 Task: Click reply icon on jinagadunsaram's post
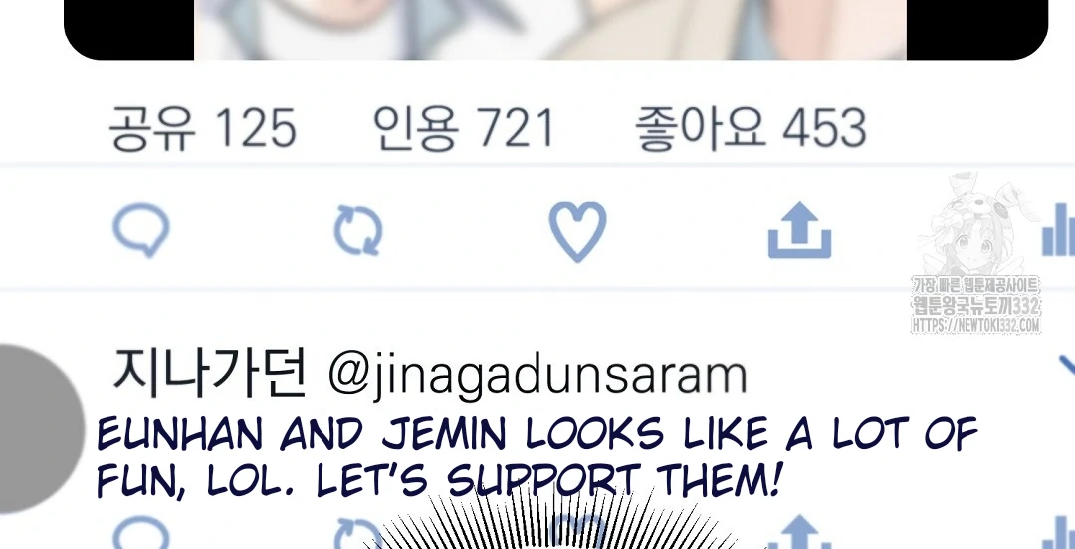[141, 533]
